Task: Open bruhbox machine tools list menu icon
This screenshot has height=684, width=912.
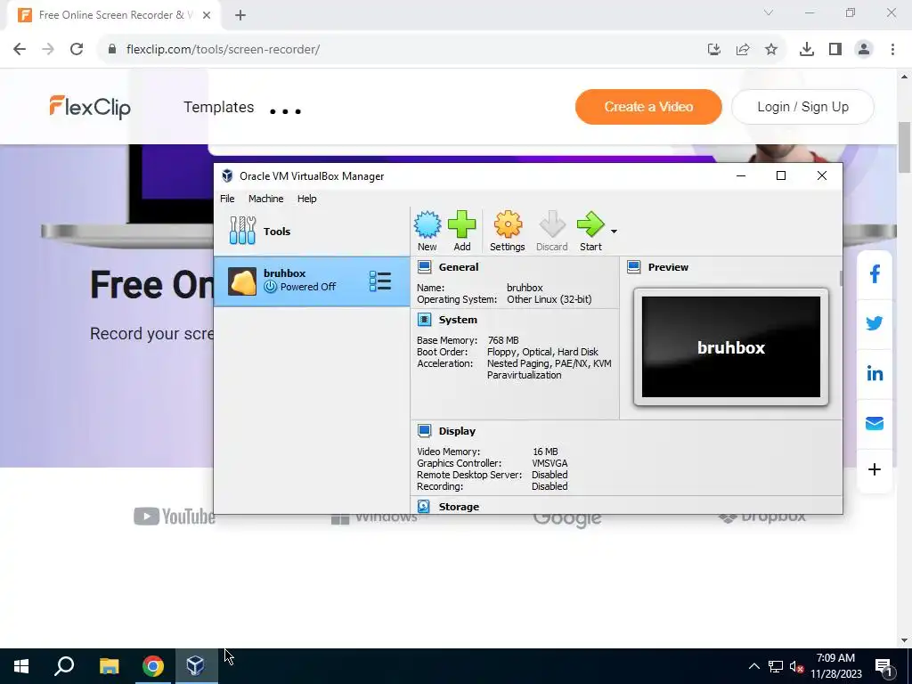Action: point(379,281)
